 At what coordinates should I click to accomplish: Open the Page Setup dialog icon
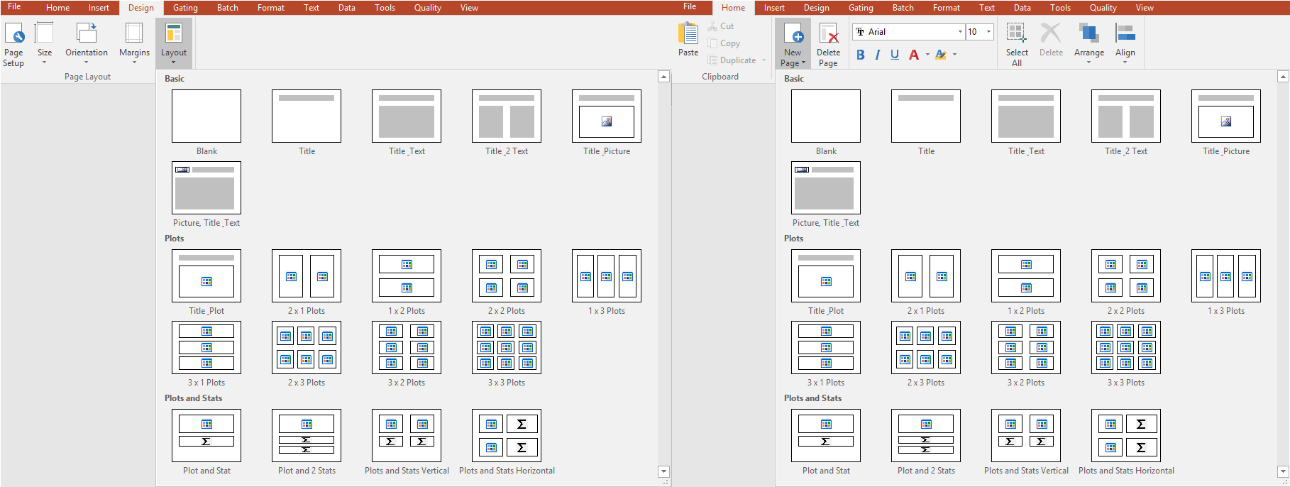(x=13, y=33)
